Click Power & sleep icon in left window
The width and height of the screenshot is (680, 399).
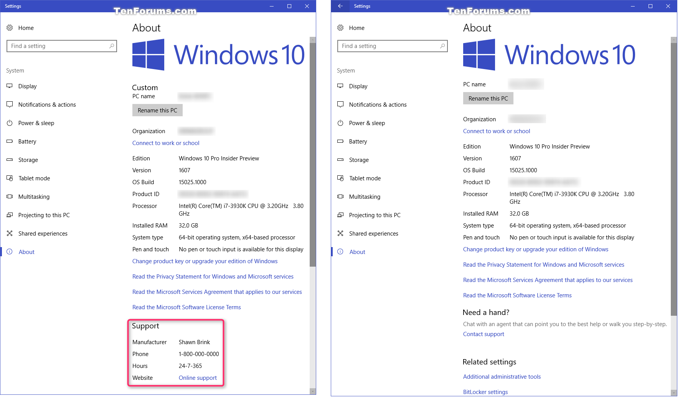click(x=10, y=123)
